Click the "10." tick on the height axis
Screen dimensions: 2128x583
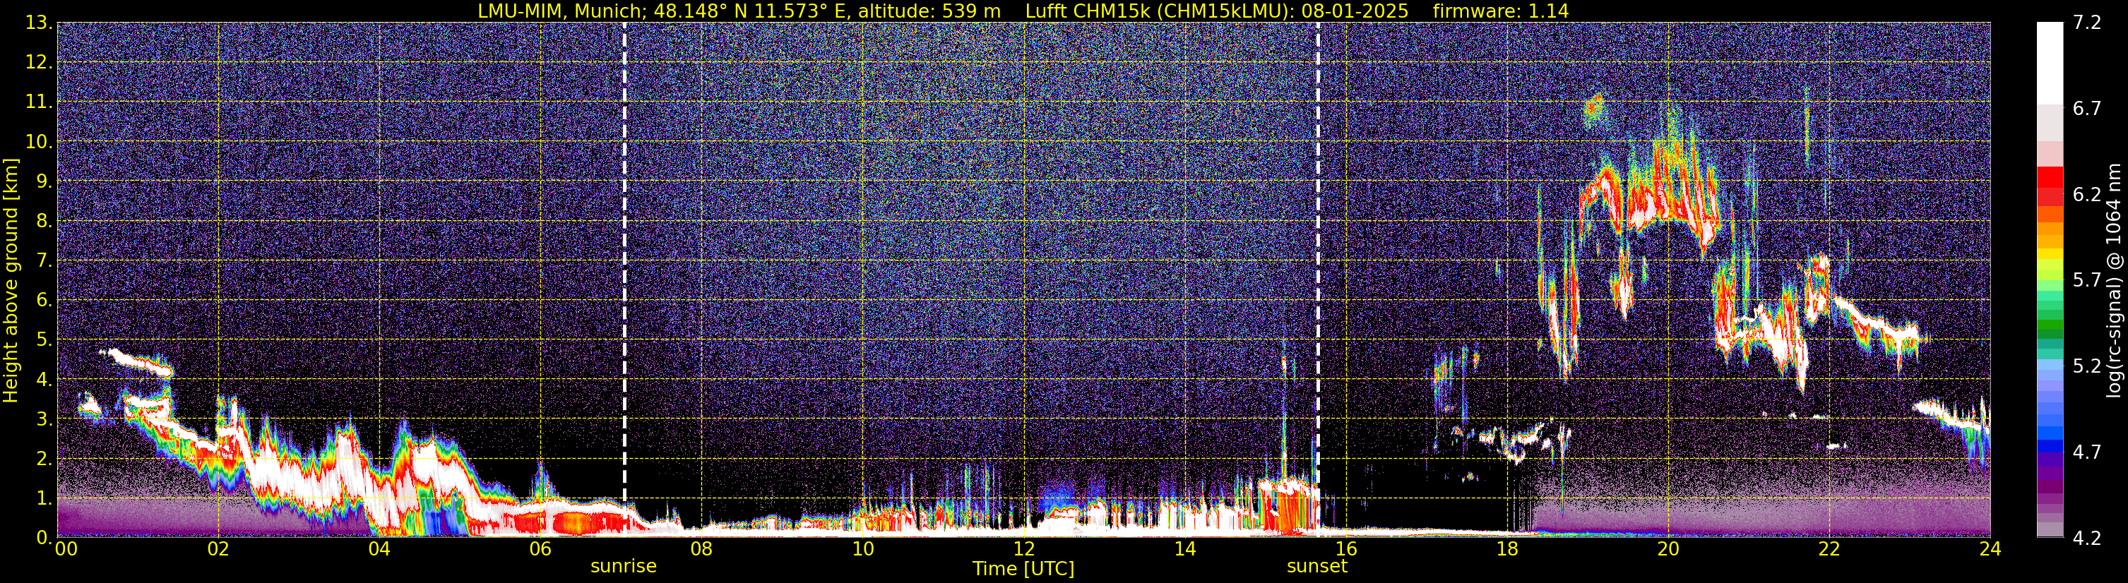40,142
